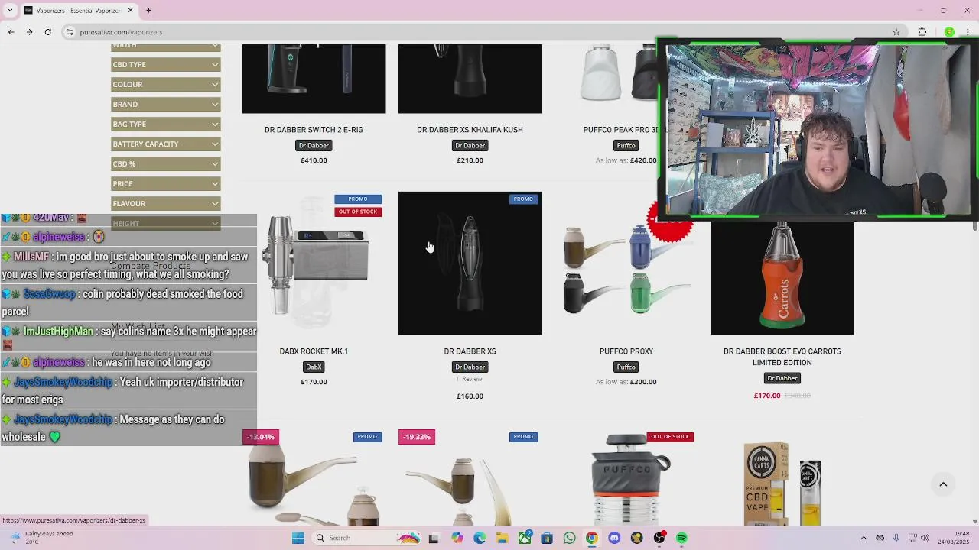979x550 pixels.
Task: Go back using browser back arrow
Action: (11, 32)
